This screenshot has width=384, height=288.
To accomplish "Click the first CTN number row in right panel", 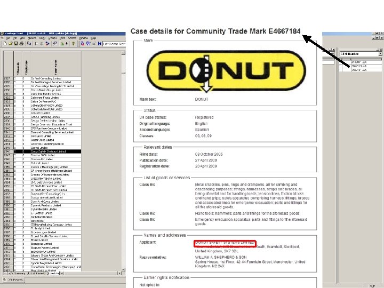I will point(361,62).
